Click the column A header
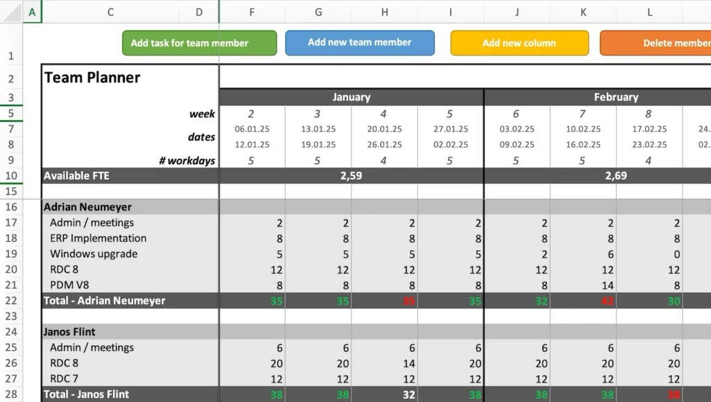Image resolution: width=711 pixels, height=402 pixels. (x=32, y=12)
